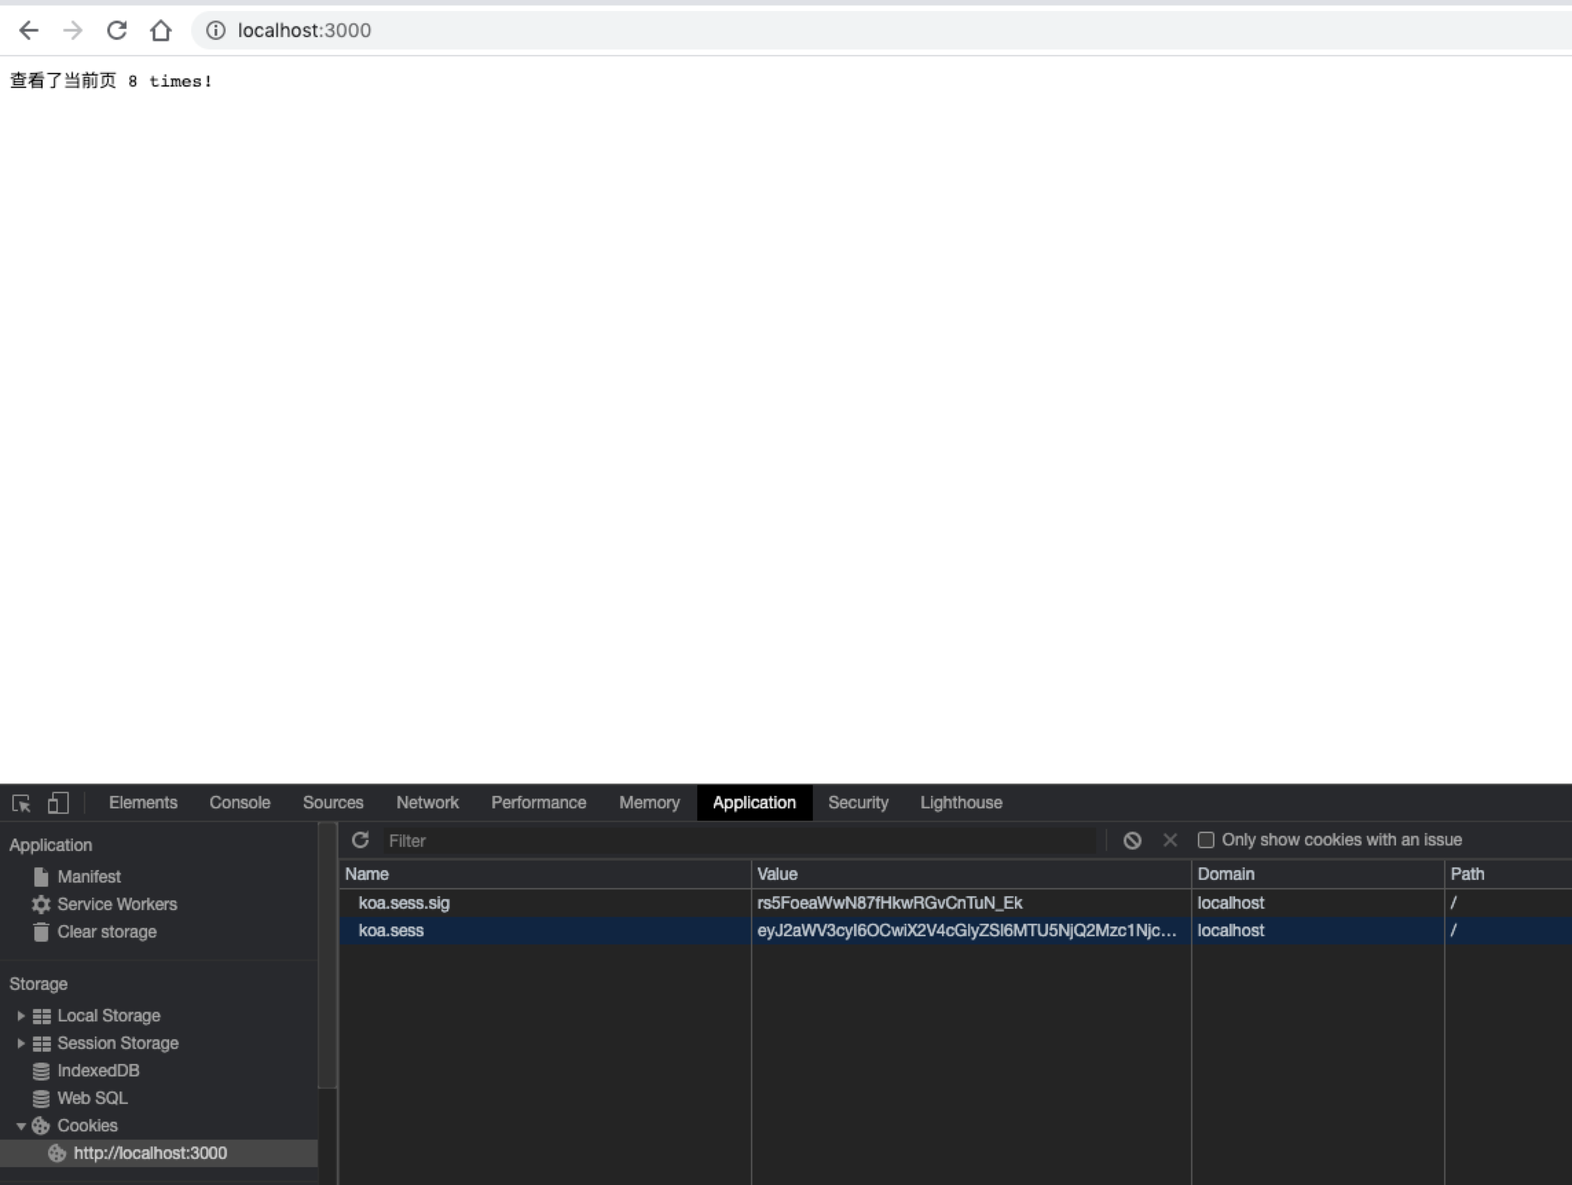Click the cookie Filter input field
Viewport: 1572px width, 1185px height.
(739, 841)
